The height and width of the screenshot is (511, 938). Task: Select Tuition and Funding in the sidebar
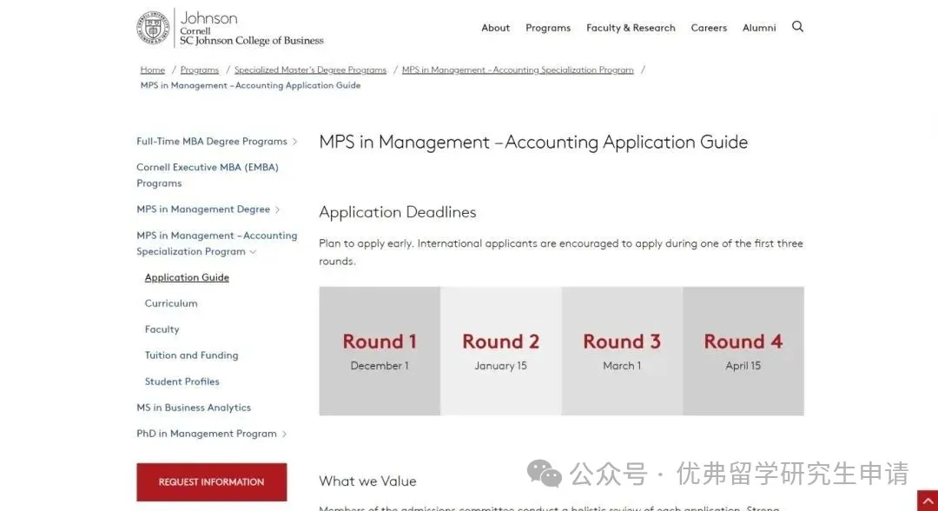[191, 355]
